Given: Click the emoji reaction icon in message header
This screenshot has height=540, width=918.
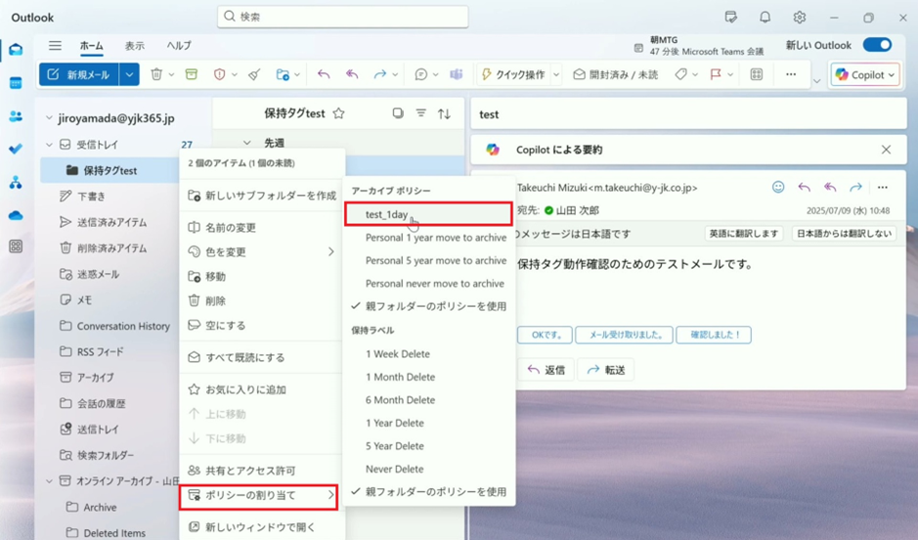Looking at the screenshot, I should (x=778, y=187).
